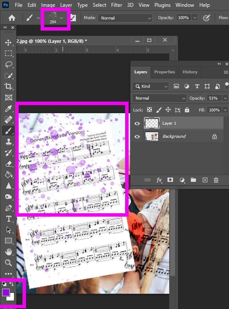Open the Layers panel flyout menu
Image resolution: width=229 pixels, height=309 pixels.
tap(226, 72)
